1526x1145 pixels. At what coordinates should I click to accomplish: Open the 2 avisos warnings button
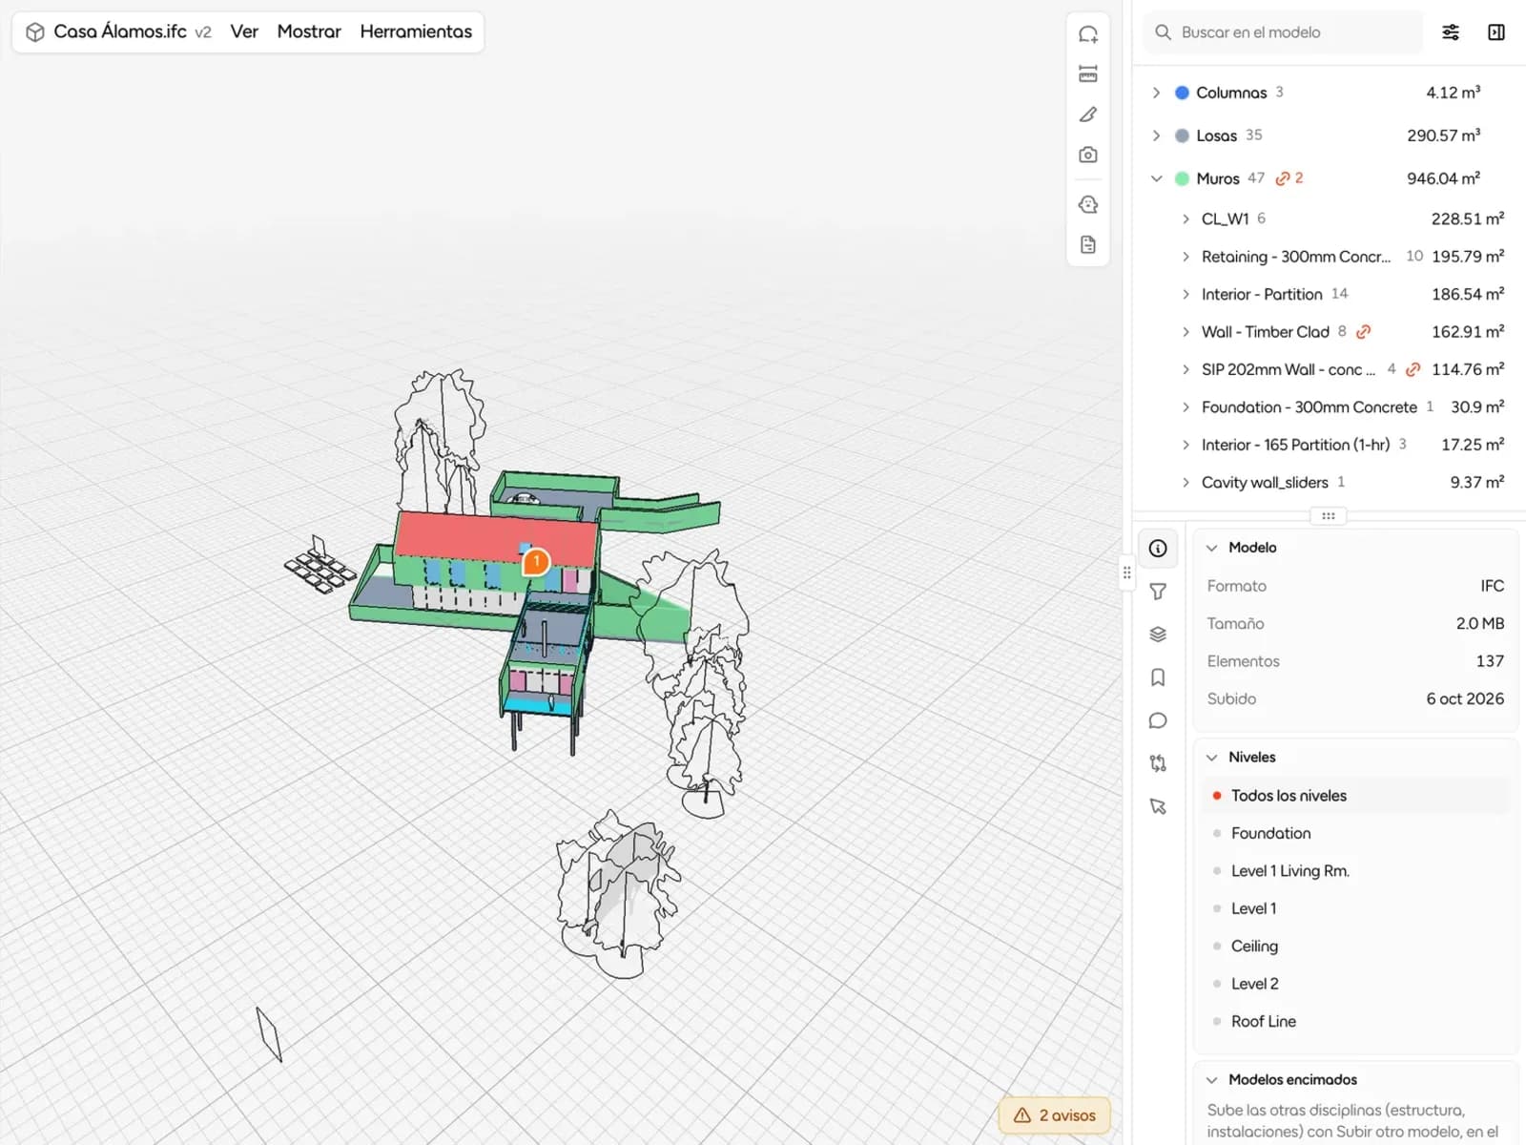(1054, 1114)
